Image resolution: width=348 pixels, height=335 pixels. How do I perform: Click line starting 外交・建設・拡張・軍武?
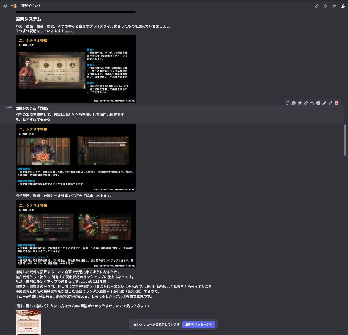coord(94,26)
